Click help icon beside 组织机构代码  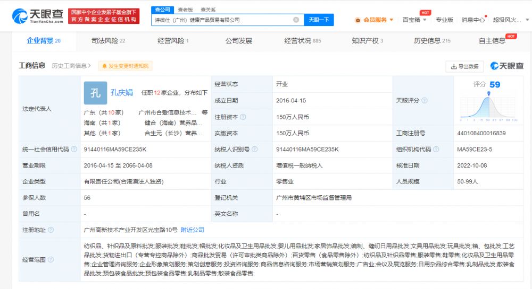click(x=436, y=149)
